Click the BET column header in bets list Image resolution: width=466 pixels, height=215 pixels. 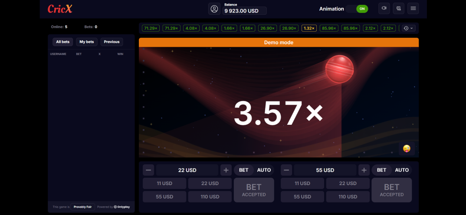tap(79, 54)
